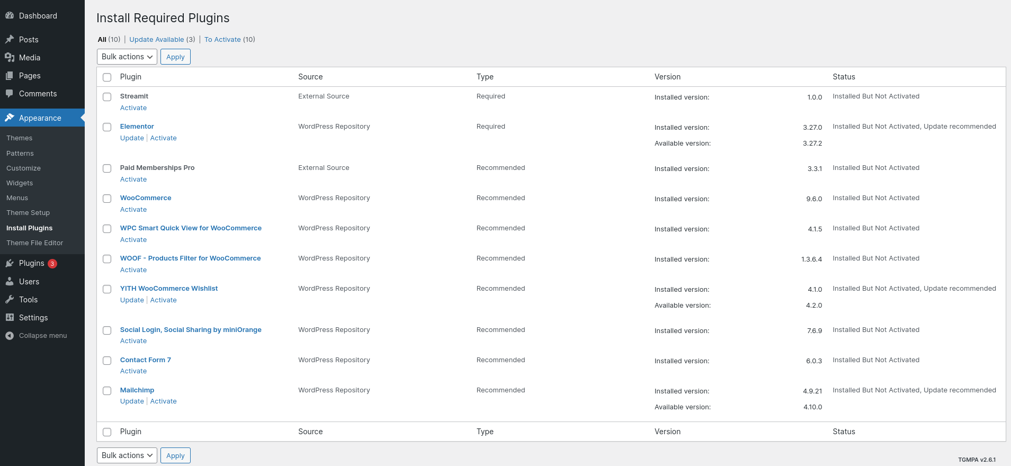Activate the WooCommerce plugin

click(x=133, y=210)
